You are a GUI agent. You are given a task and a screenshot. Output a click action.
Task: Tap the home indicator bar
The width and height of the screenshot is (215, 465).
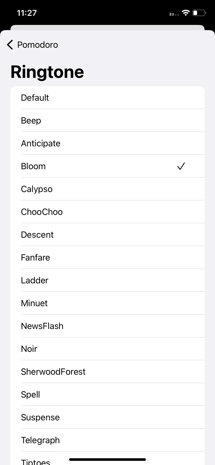[x=107, y=460]
